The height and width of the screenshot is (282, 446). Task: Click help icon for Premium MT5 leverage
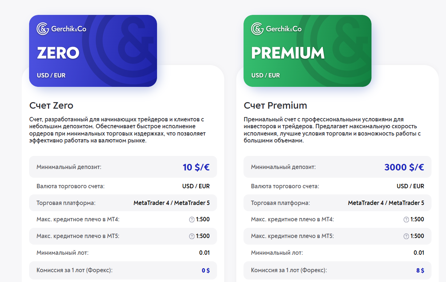pyautogui.click(x=406, y=236)
